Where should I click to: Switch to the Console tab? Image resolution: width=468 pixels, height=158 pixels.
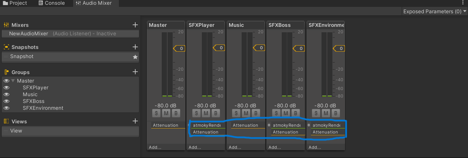52,3
